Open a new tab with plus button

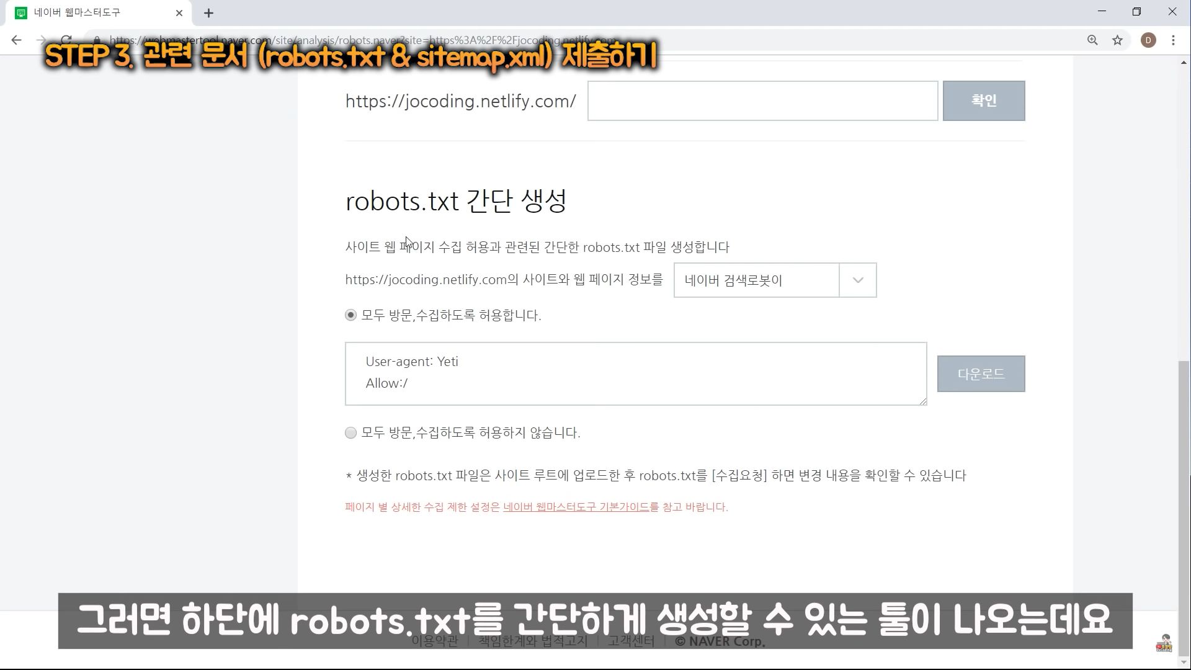[208, 12]
